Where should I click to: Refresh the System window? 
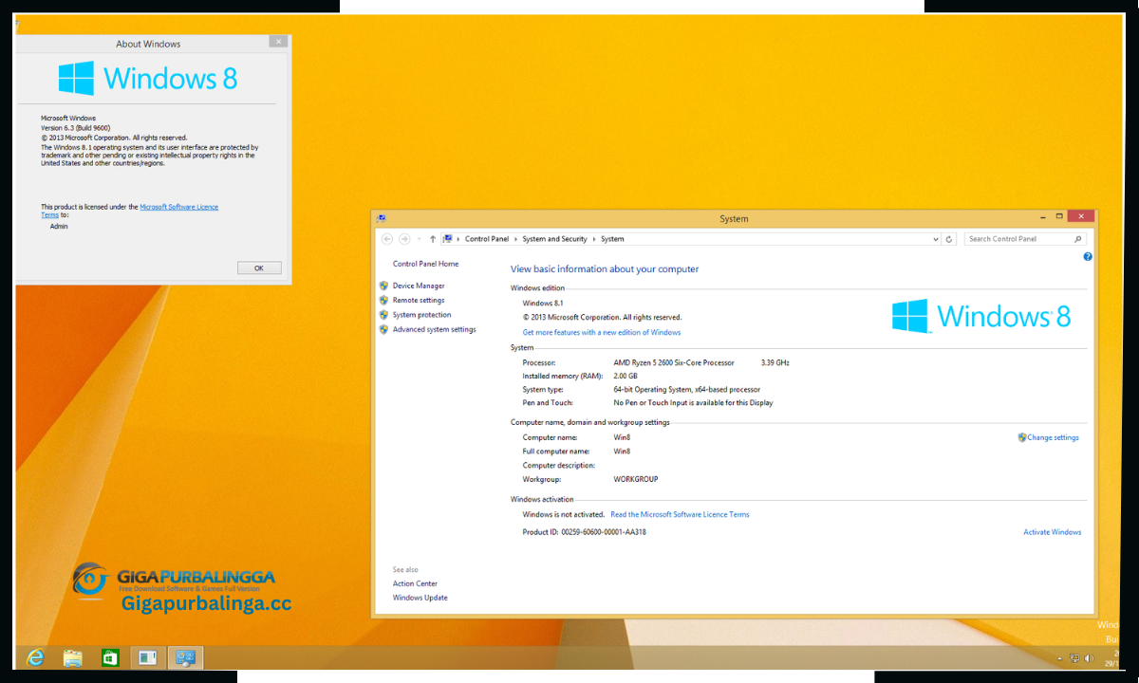tap(949, 239)
